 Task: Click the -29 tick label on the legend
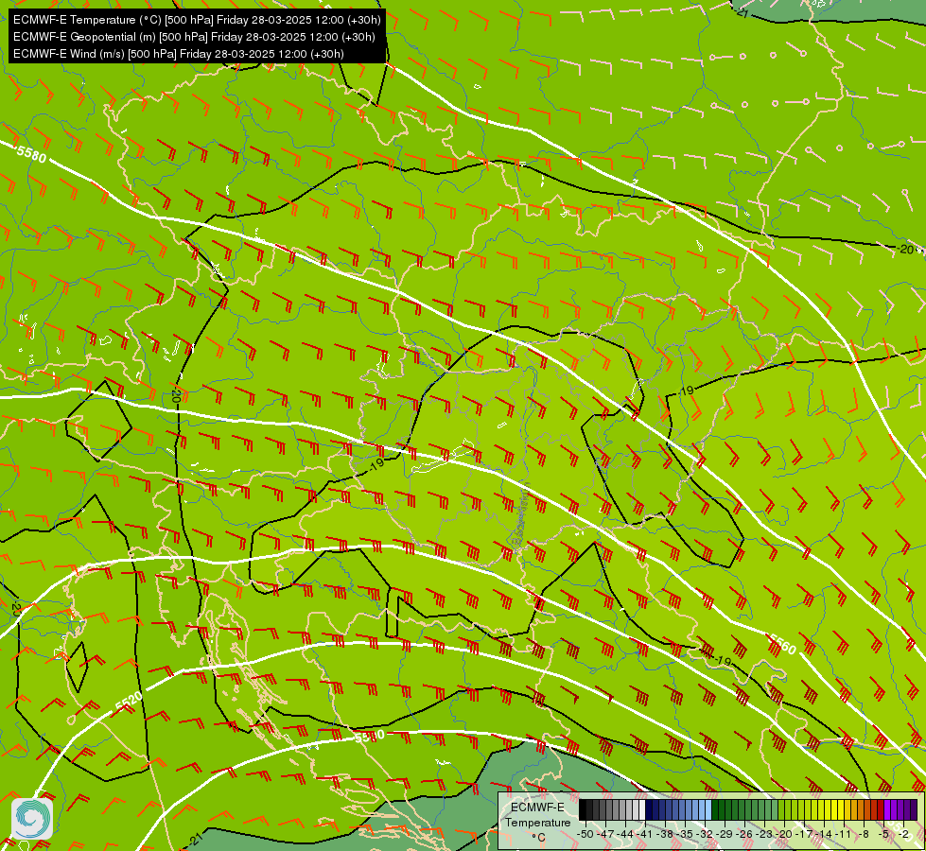pos(725,834)
